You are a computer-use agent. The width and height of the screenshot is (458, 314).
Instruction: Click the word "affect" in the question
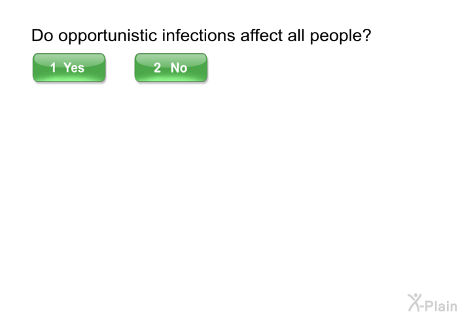point(262,35)
